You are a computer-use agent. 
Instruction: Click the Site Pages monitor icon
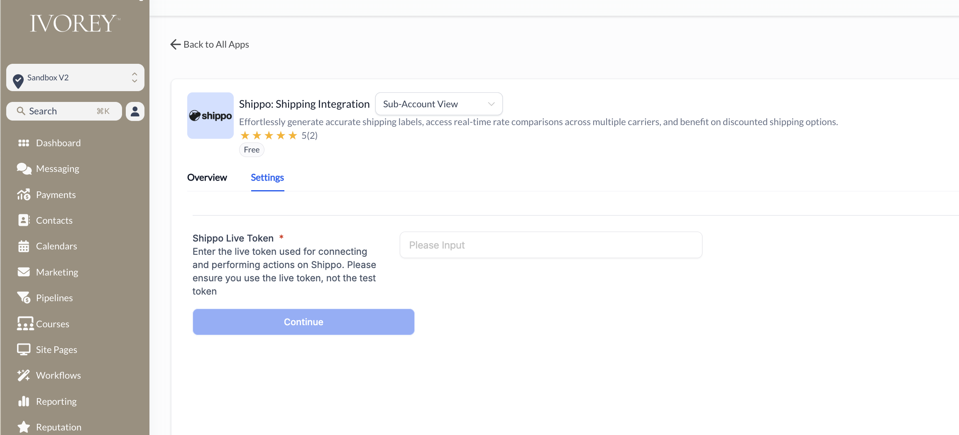coord(24,349)
